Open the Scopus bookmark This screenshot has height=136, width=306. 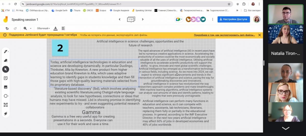tap(101, 10)
